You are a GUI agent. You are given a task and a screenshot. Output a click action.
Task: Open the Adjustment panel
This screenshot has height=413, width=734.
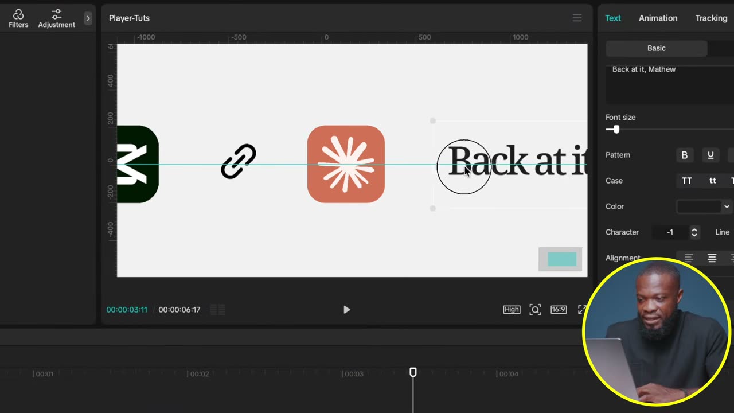pos(56,18)
